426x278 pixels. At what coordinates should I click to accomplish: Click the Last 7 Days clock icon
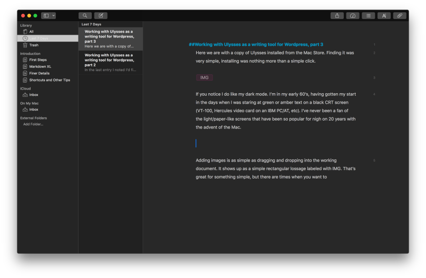(25, 38)
